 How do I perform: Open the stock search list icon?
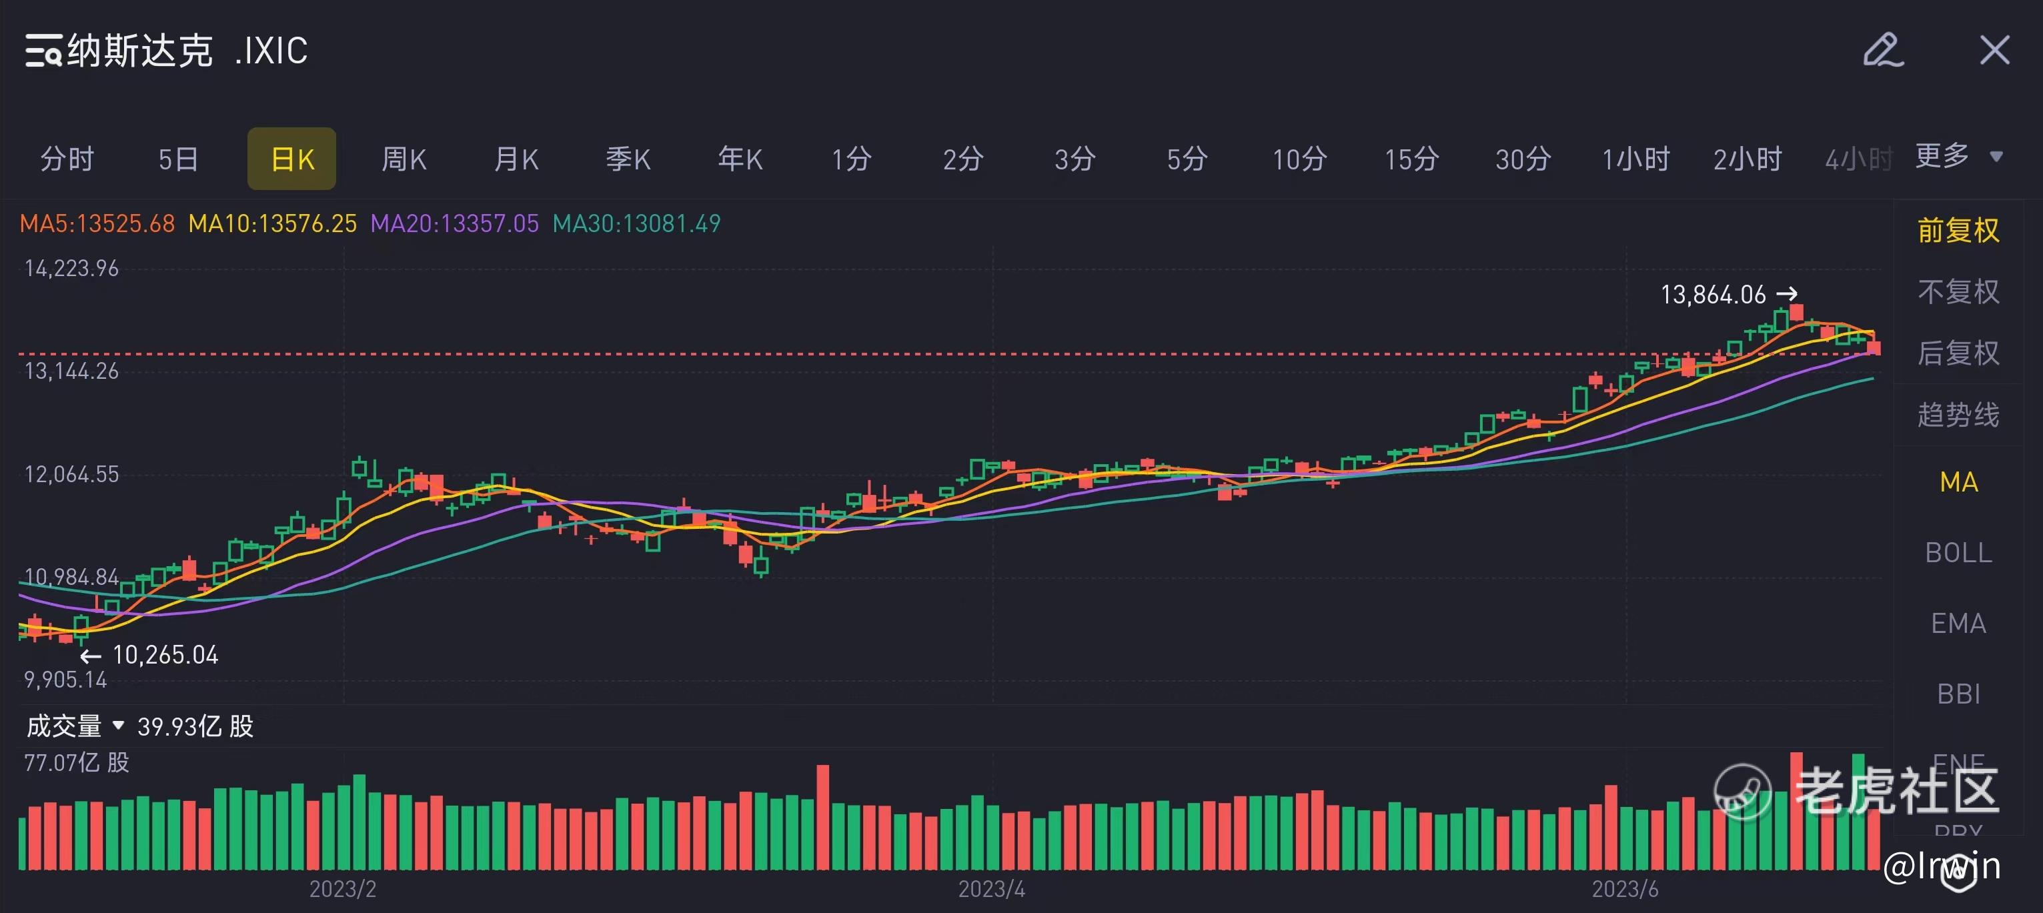43,51
